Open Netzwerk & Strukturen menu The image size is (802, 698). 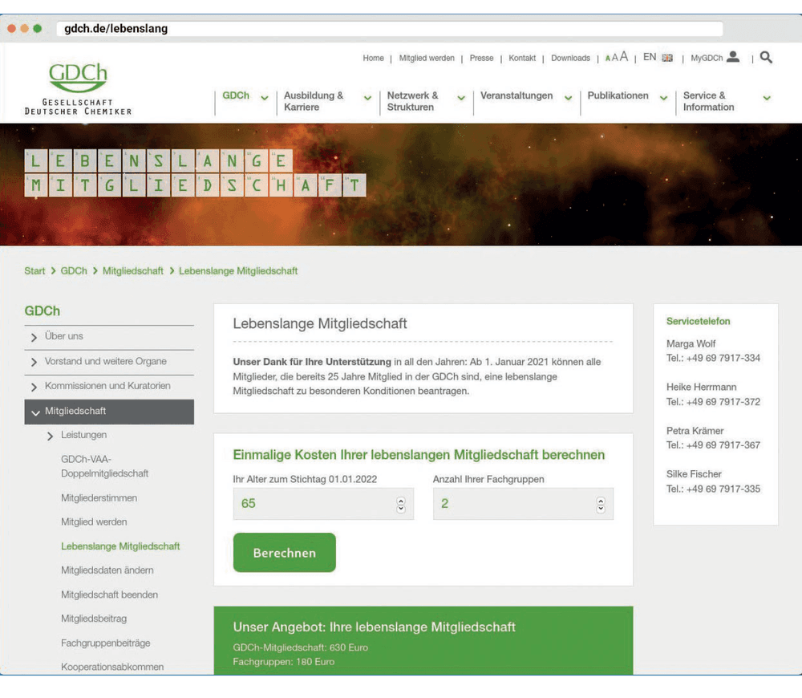pos(412,101)
